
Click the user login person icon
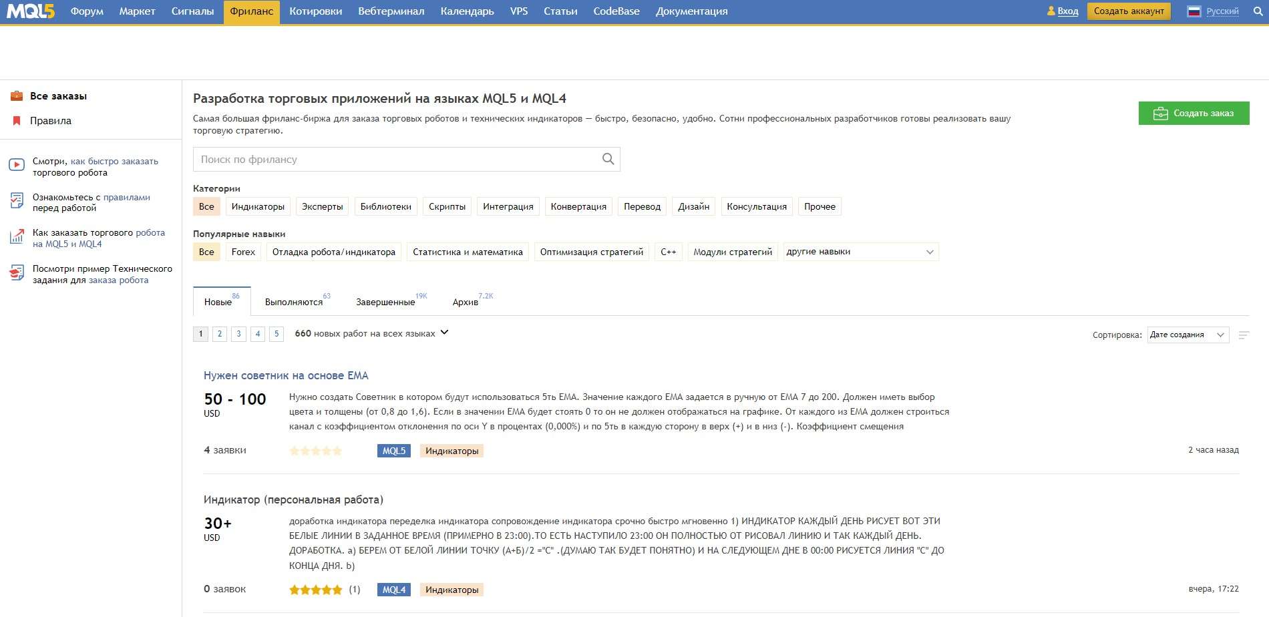[x=1051, y=11]
